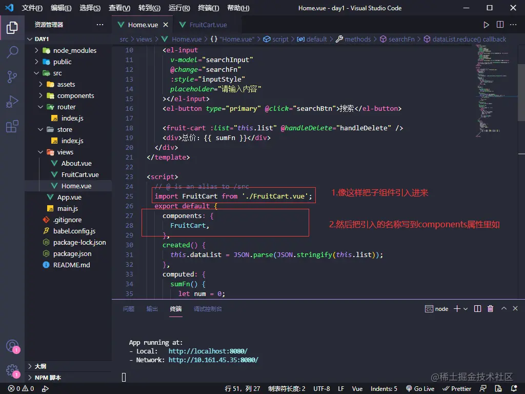Open feedback icon in status bar
Screen dimensions: 525x394
(483, 389)
